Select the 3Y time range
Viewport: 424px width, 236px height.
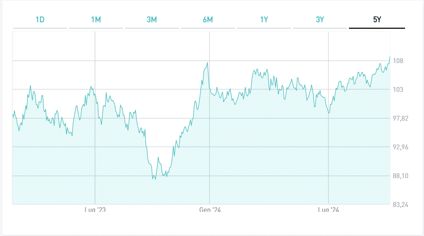click(319, 20)
